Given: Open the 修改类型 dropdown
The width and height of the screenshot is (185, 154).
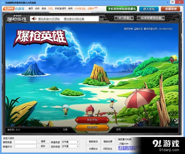Looking at the screenshot, I should pyautogui.click(x=70, y=146).
